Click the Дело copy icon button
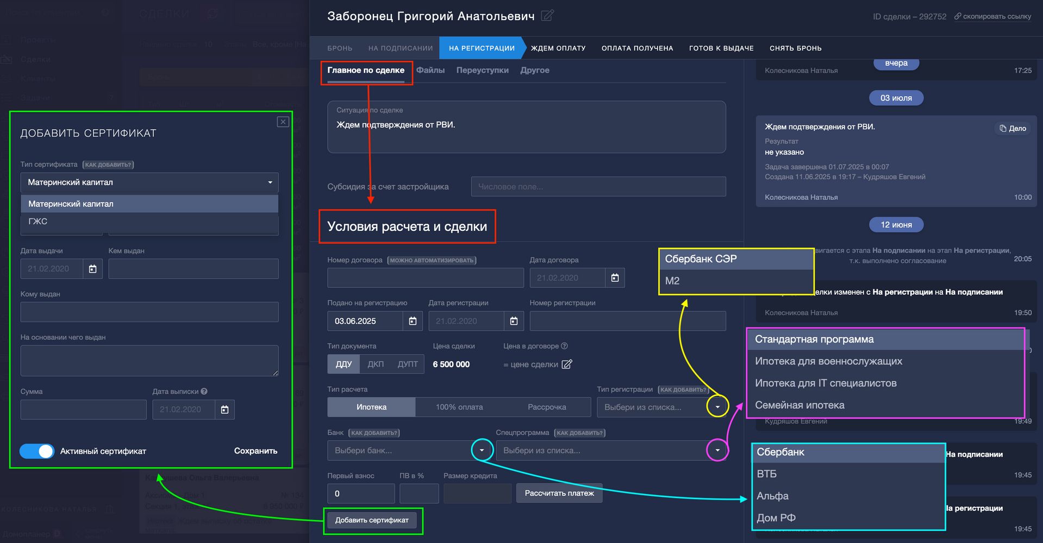Screen dimensions: 1043x543 pyautogui.click(x=1013, y=128)
